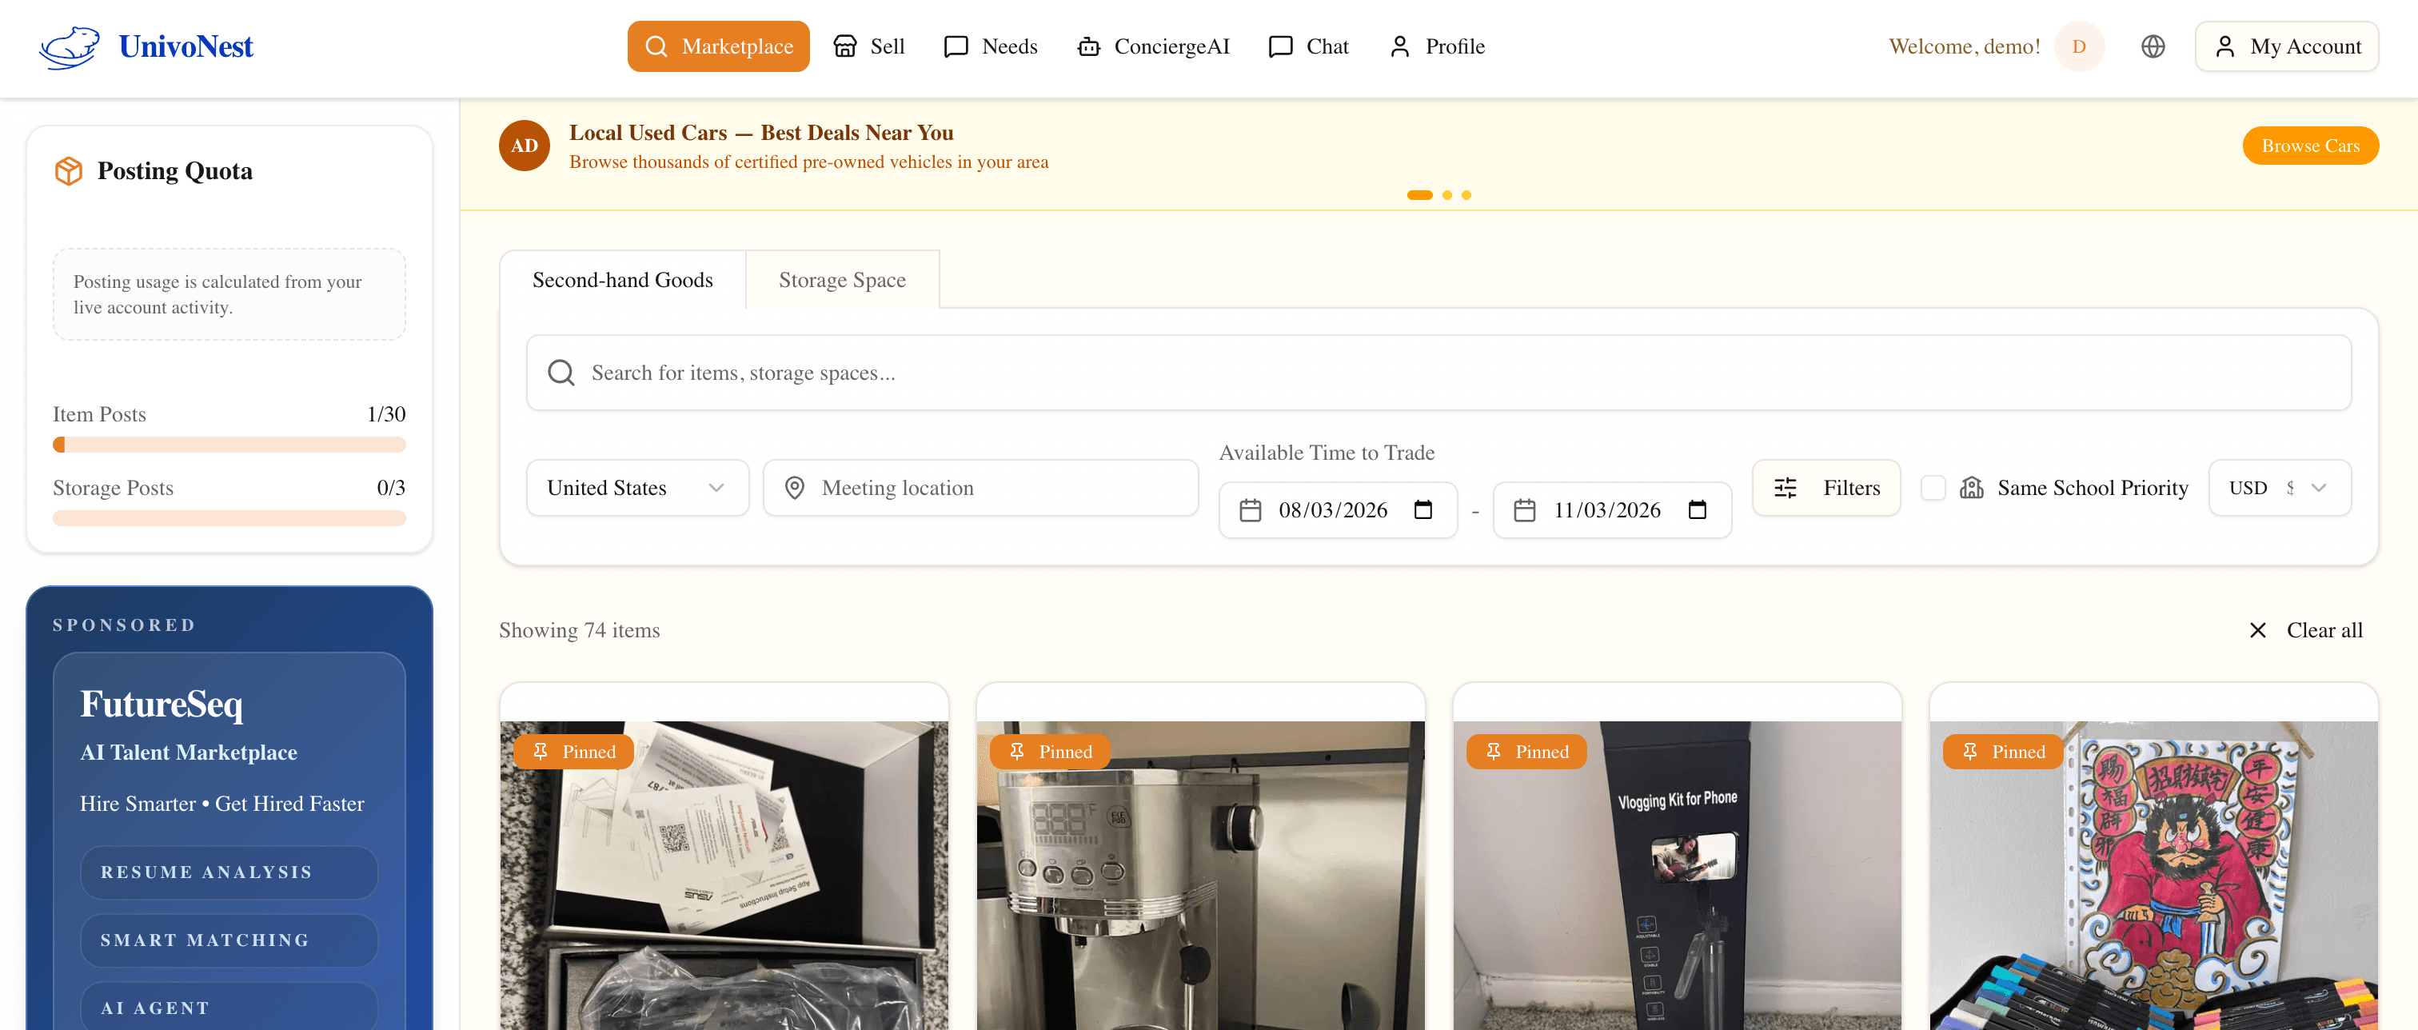The height and width of the screenshot is (1030, 2418).
Task: Open the Filters button
Action: click(1825, 487)
